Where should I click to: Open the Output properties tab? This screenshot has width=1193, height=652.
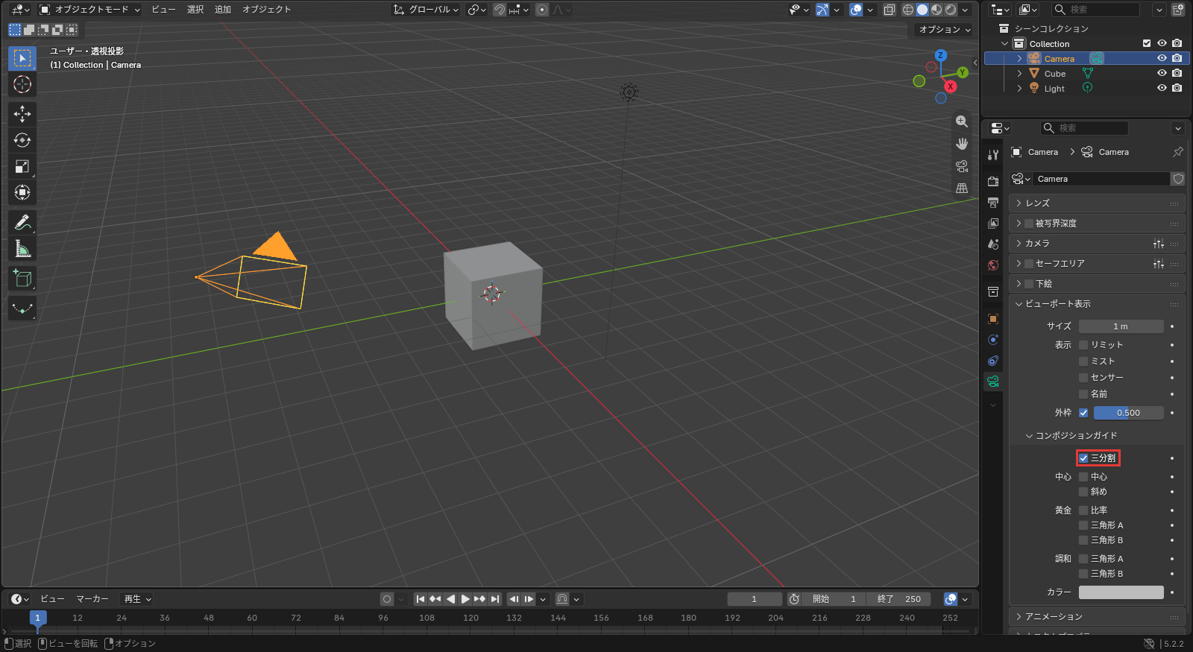coord(993,202)
